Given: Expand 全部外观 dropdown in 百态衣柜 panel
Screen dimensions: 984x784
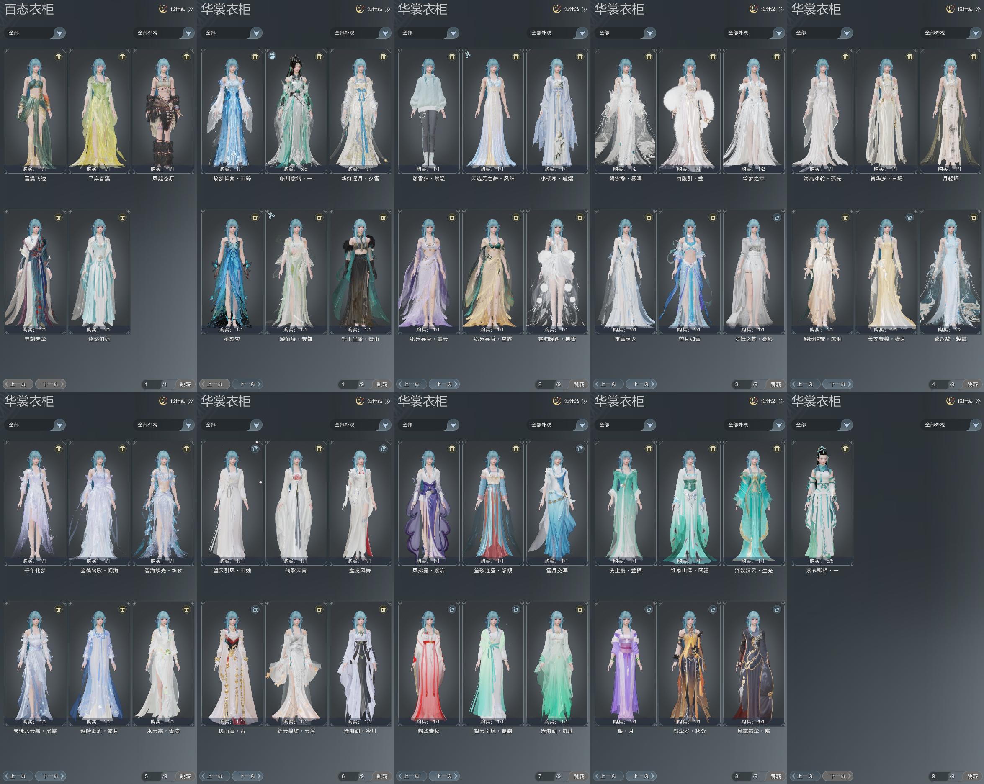Looking at the screenshot, I should tap(188, 33).
